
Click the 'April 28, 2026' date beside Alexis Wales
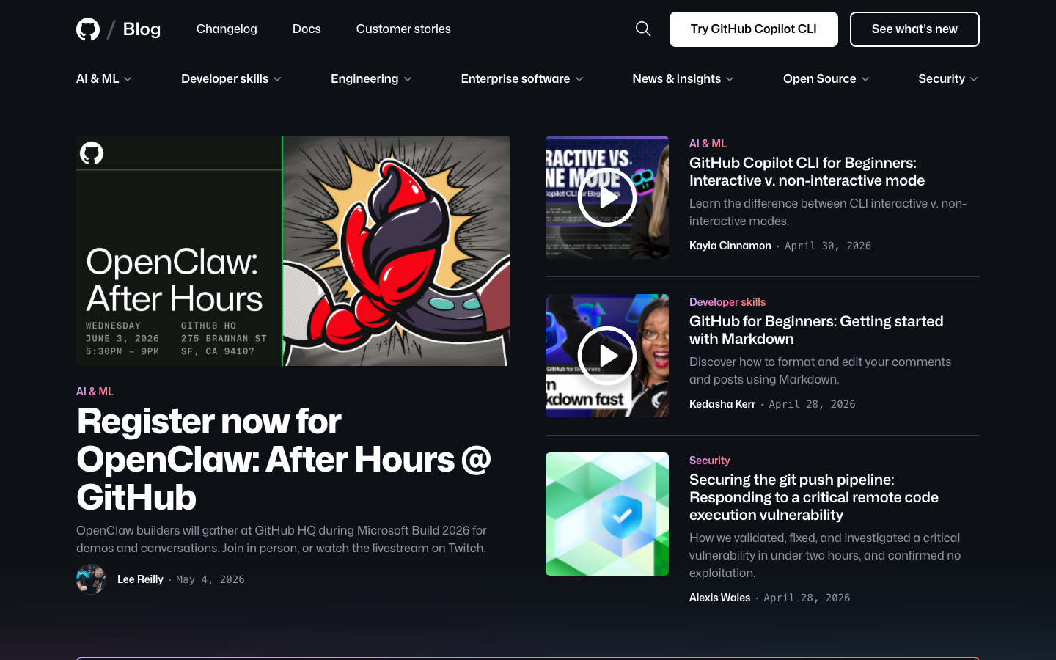[x=807, y=598]
